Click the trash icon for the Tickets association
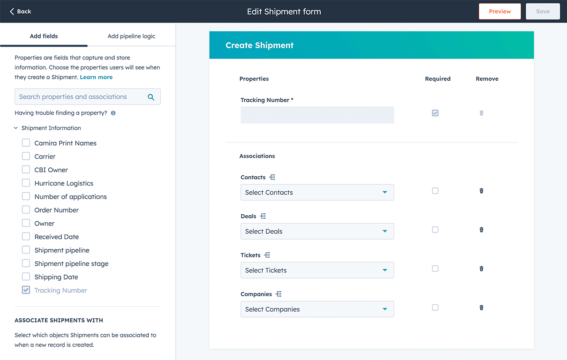567x360 pixels. point(481,268)
